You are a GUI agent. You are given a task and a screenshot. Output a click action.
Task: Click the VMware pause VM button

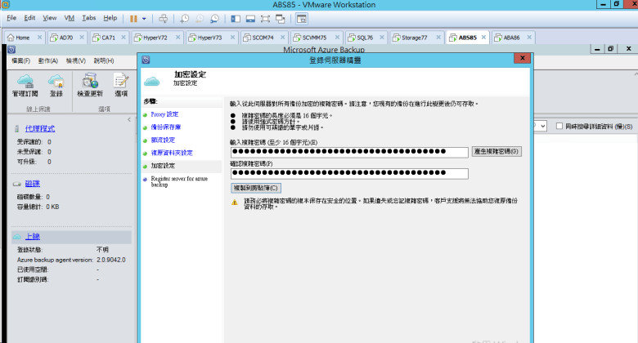pos(133,17)
